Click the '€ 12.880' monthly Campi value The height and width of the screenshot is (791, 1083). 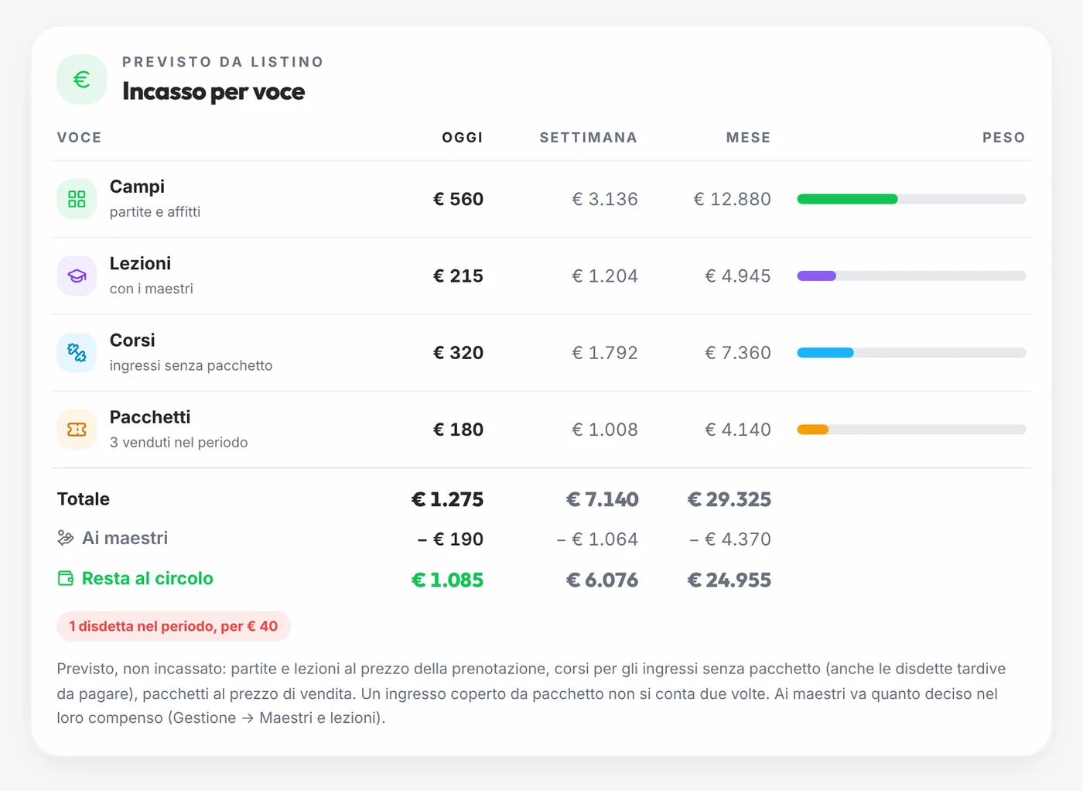732,199
